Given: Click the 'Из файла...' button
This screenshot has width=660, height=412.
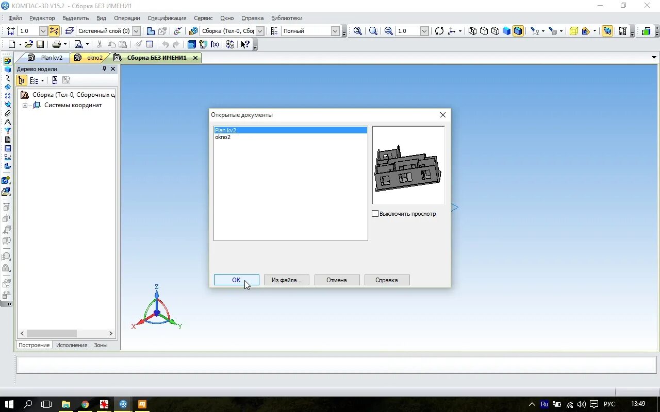Looking at the screenshot, I should [x=286, y=280].
